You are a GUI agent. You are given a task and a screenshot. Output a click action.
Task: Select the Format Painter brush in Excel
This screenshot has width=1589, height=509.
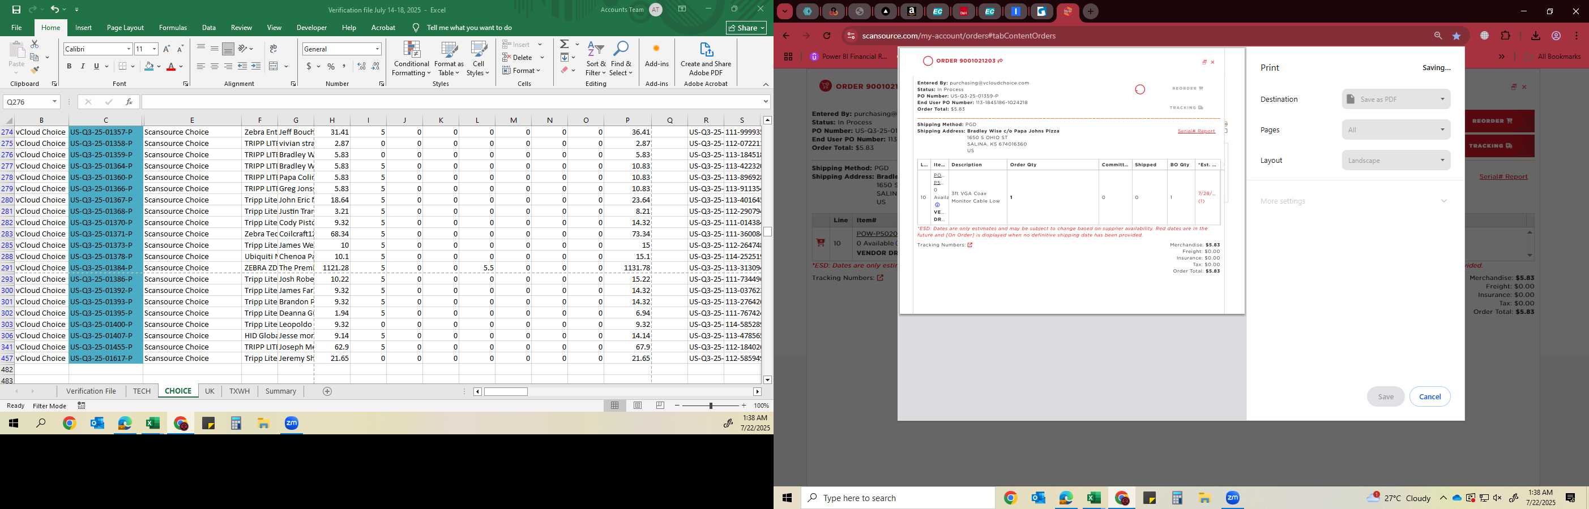[35, 70]
